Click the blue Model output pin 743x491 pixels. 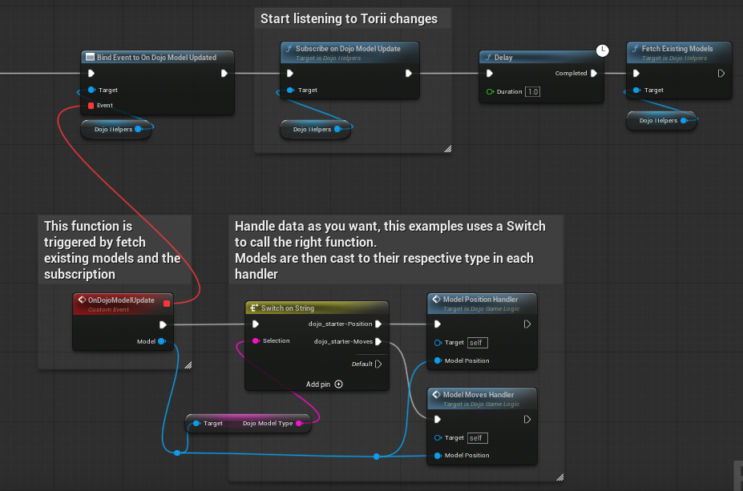[x=161, y=341]
